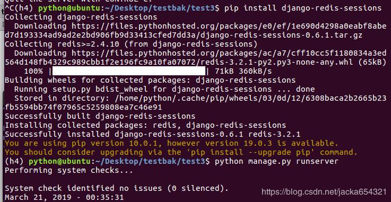Click the 'Running setup.py bdist_wheel' line
The image size is (391, 202).
click(164, 89)
